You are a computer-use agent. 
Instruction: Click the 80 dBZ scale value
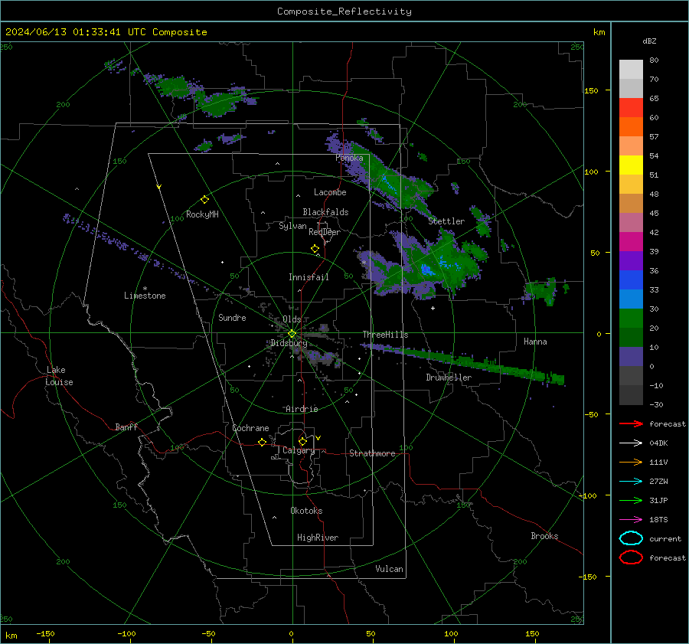(x=654, y=60)
